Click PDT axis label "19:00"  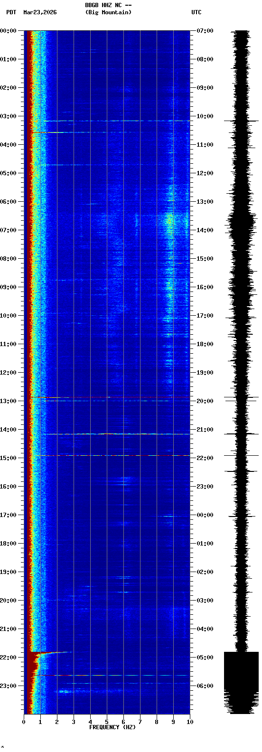(x=8, y=572)
